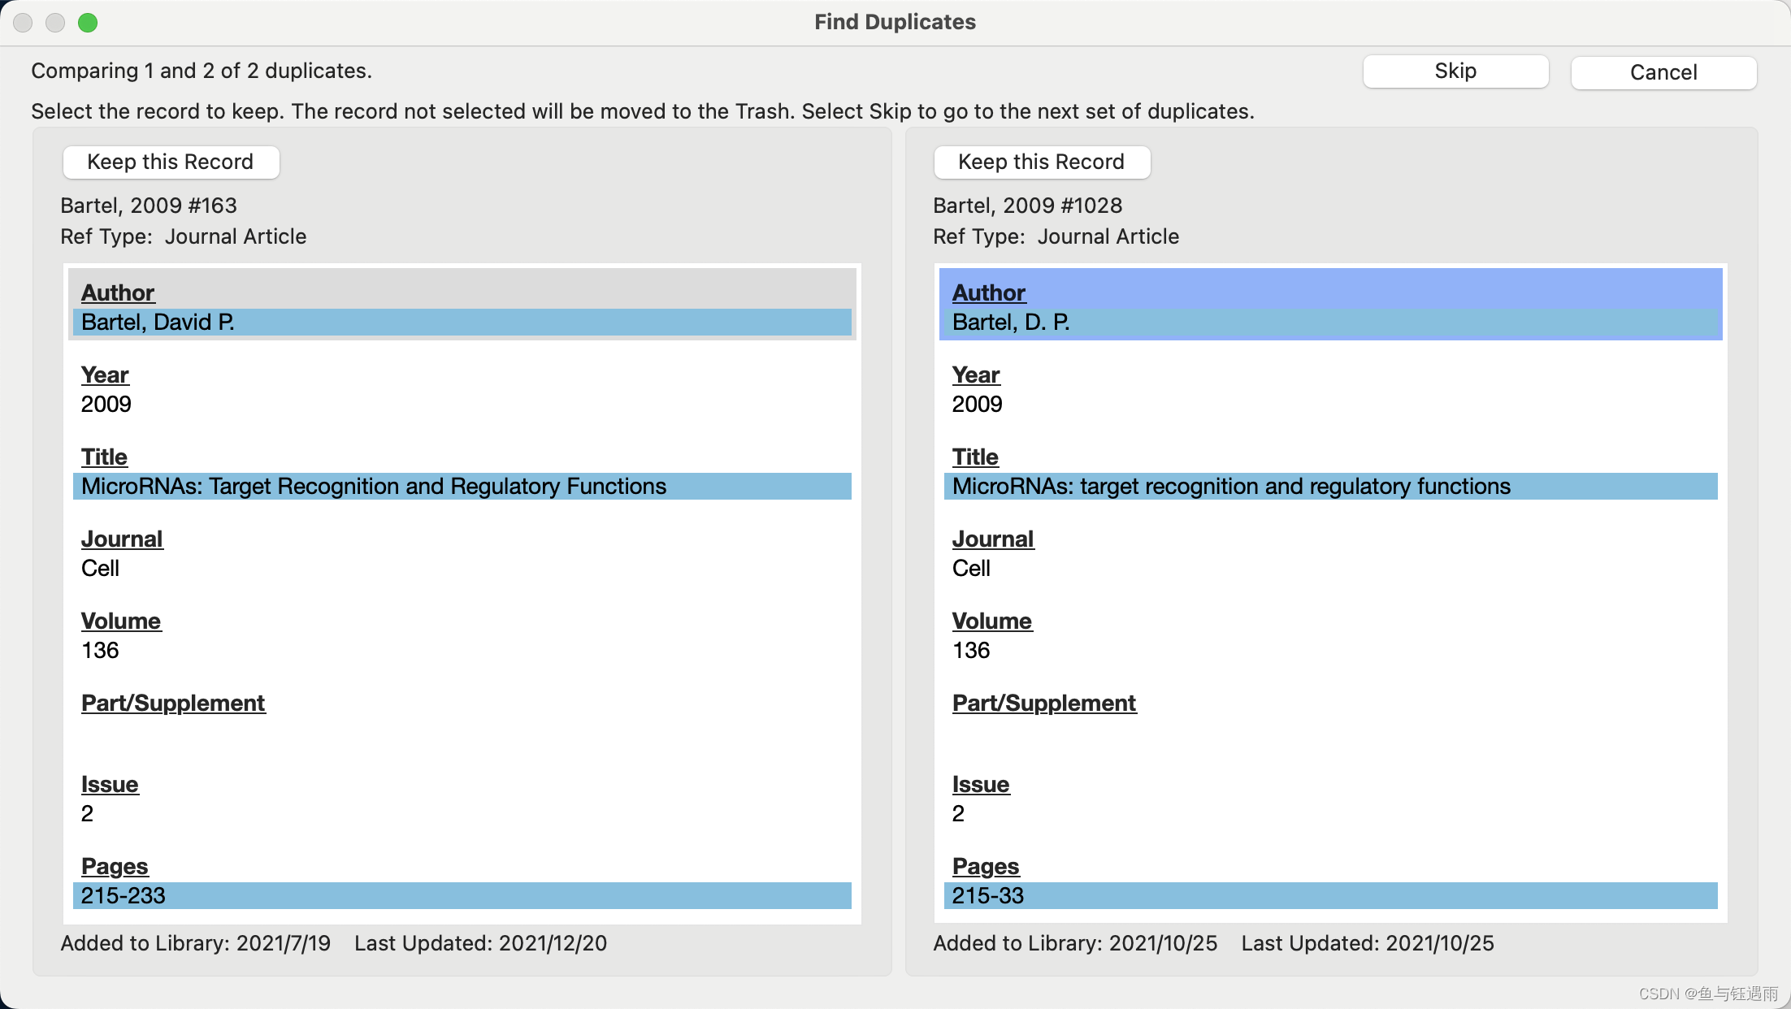Select lowercase title 'MicroRNAs: target recognition and regulatory functions'
This screenshot has height=1009, width=1791.
pyautogui.click(x=1331, y=486)
